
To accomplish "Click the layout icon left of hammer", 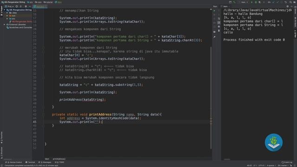I will 230,2.
